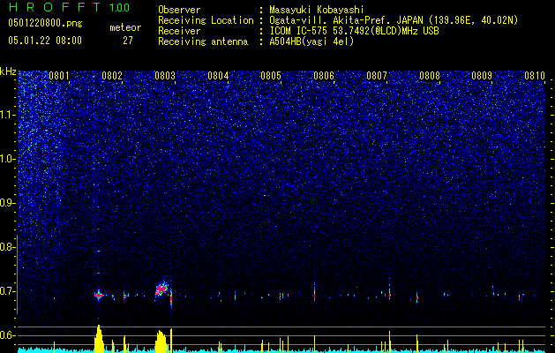Click the 1.1 frequency axis label

[8, 115]
